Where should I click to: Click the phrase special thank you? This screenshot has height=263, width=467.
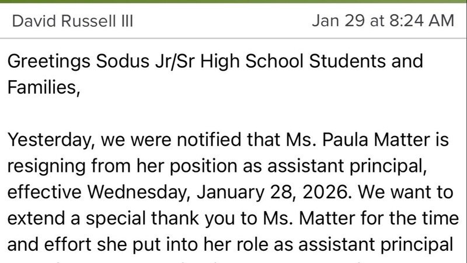pyautogui.click(x=144, y=217)
